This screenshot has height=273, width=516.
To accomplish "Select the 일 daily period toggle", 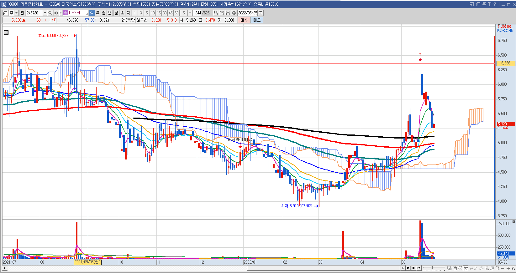I will point(92,13).
